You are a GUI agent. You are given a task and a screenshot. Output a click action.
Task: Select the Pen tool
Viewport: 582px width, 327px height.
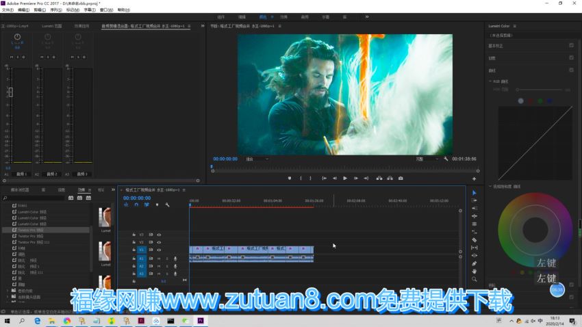tap(475, 263)
